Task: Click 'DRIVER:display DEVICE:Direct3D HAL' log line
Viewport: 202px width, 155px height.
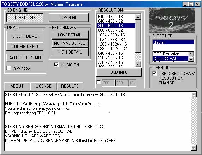Action: (38, 131)
